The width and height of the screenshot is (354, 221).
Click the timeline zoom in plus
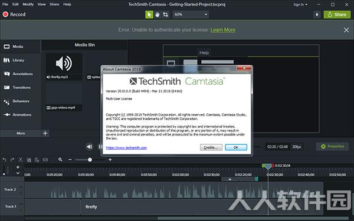(x=110, y=160)
